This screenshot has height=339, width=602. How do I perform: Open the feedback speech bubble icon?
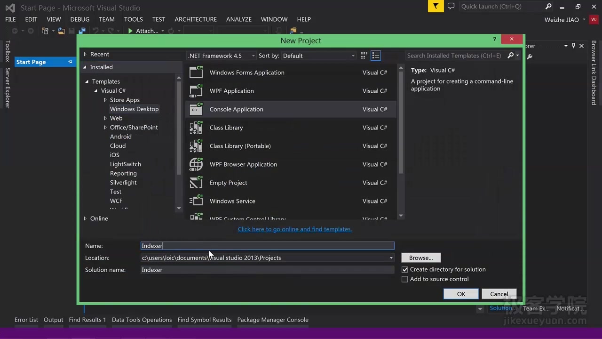tap(451, 6)
